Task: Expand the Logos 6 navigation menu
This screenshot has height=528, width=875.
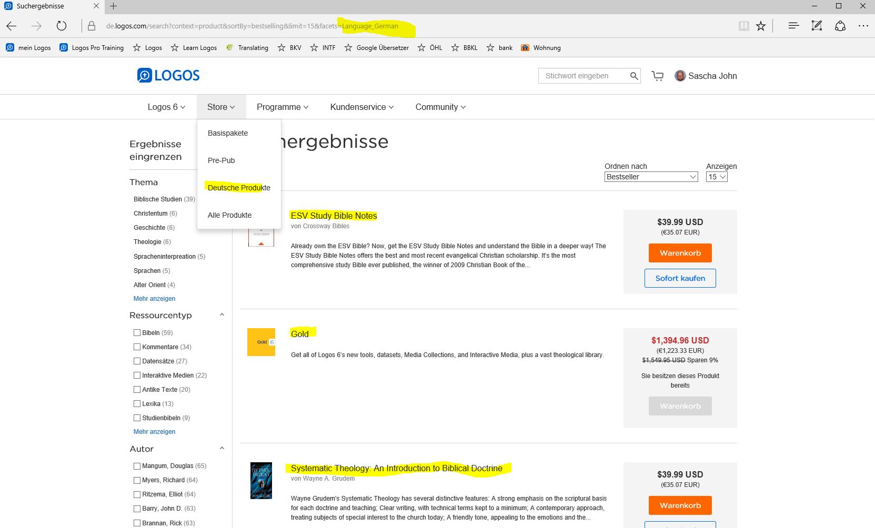Action: 166,107
